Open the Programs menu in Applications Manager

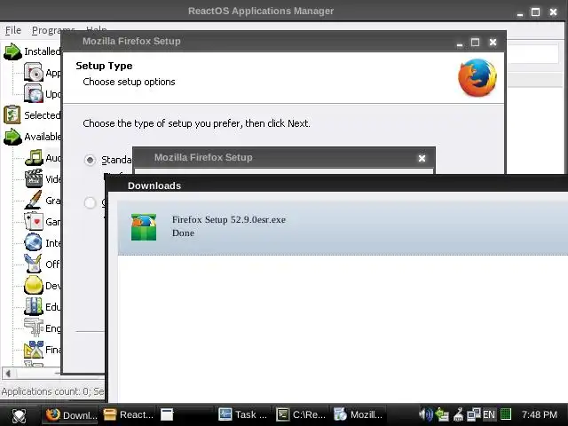coord(53,30)
